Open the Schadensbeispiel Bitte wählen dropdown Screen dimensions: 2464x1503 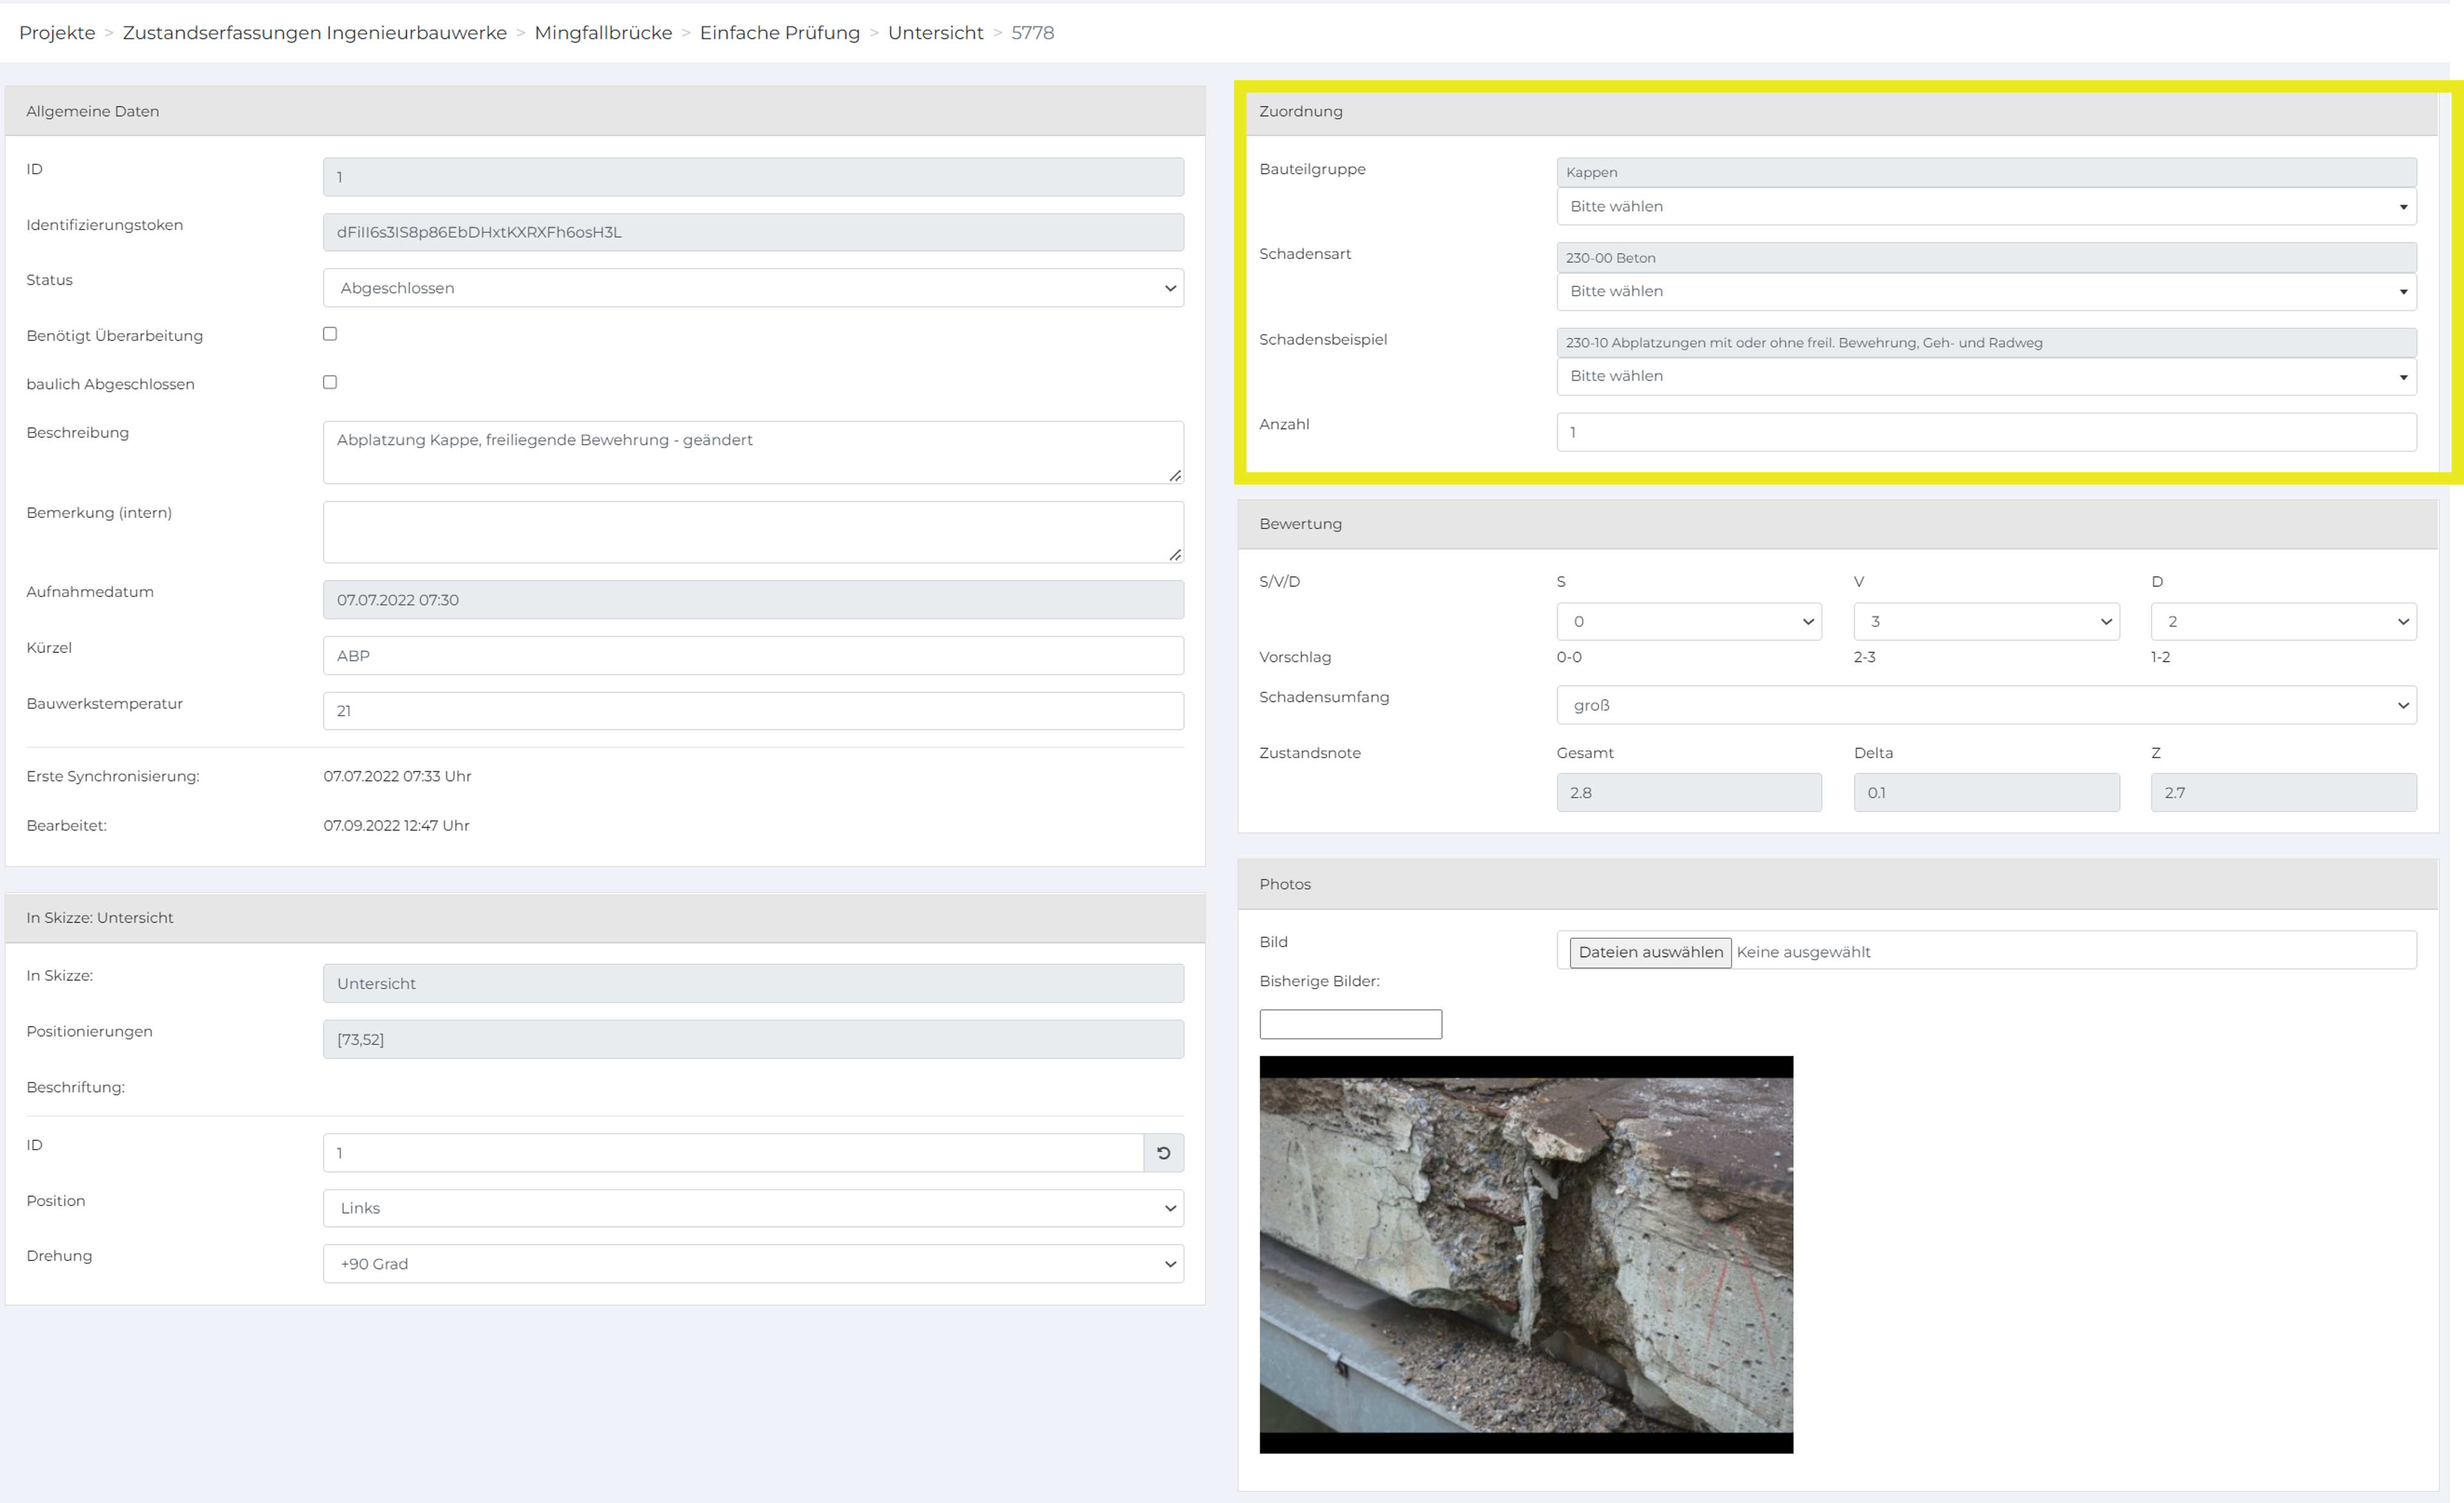click(1986, 377)
